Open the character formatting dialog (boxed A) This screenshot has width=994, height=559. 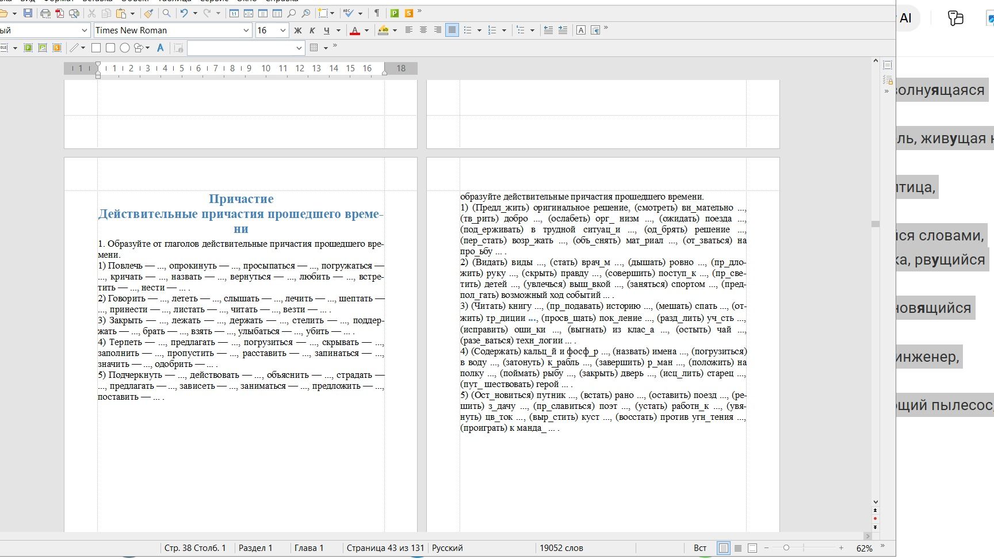(x=581, y=30)
